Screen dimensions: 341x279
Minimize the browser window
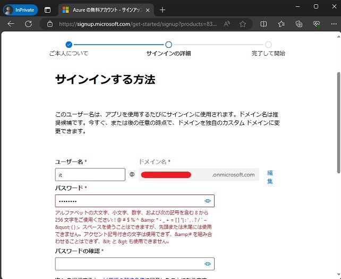tap(298, 6)
